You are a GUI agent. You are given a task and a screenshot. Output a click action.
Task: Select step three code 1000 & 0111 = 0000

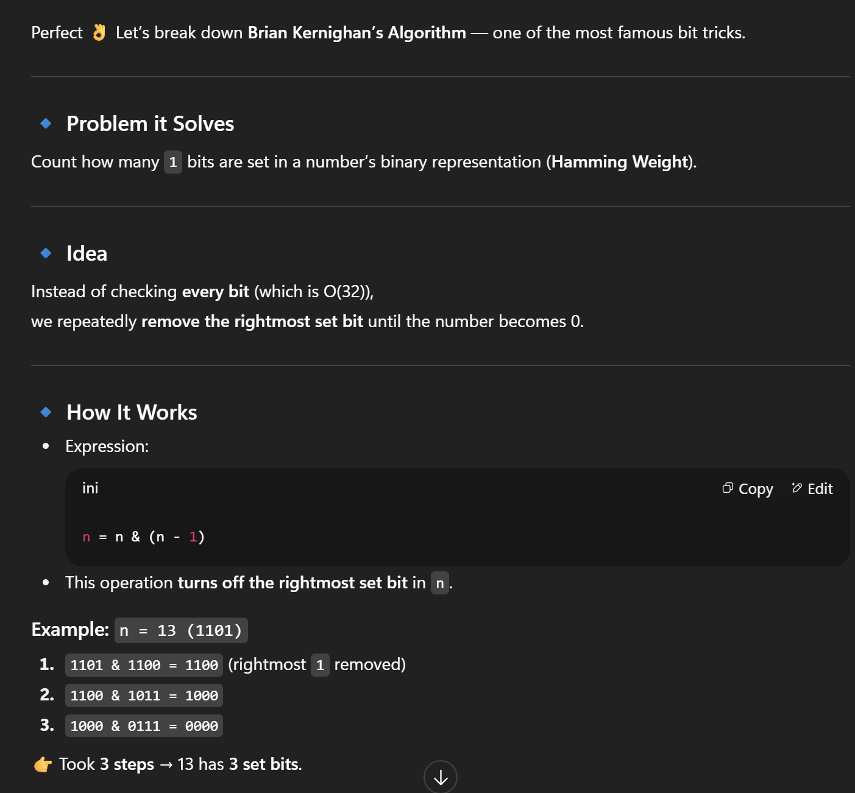click(144, 726)
